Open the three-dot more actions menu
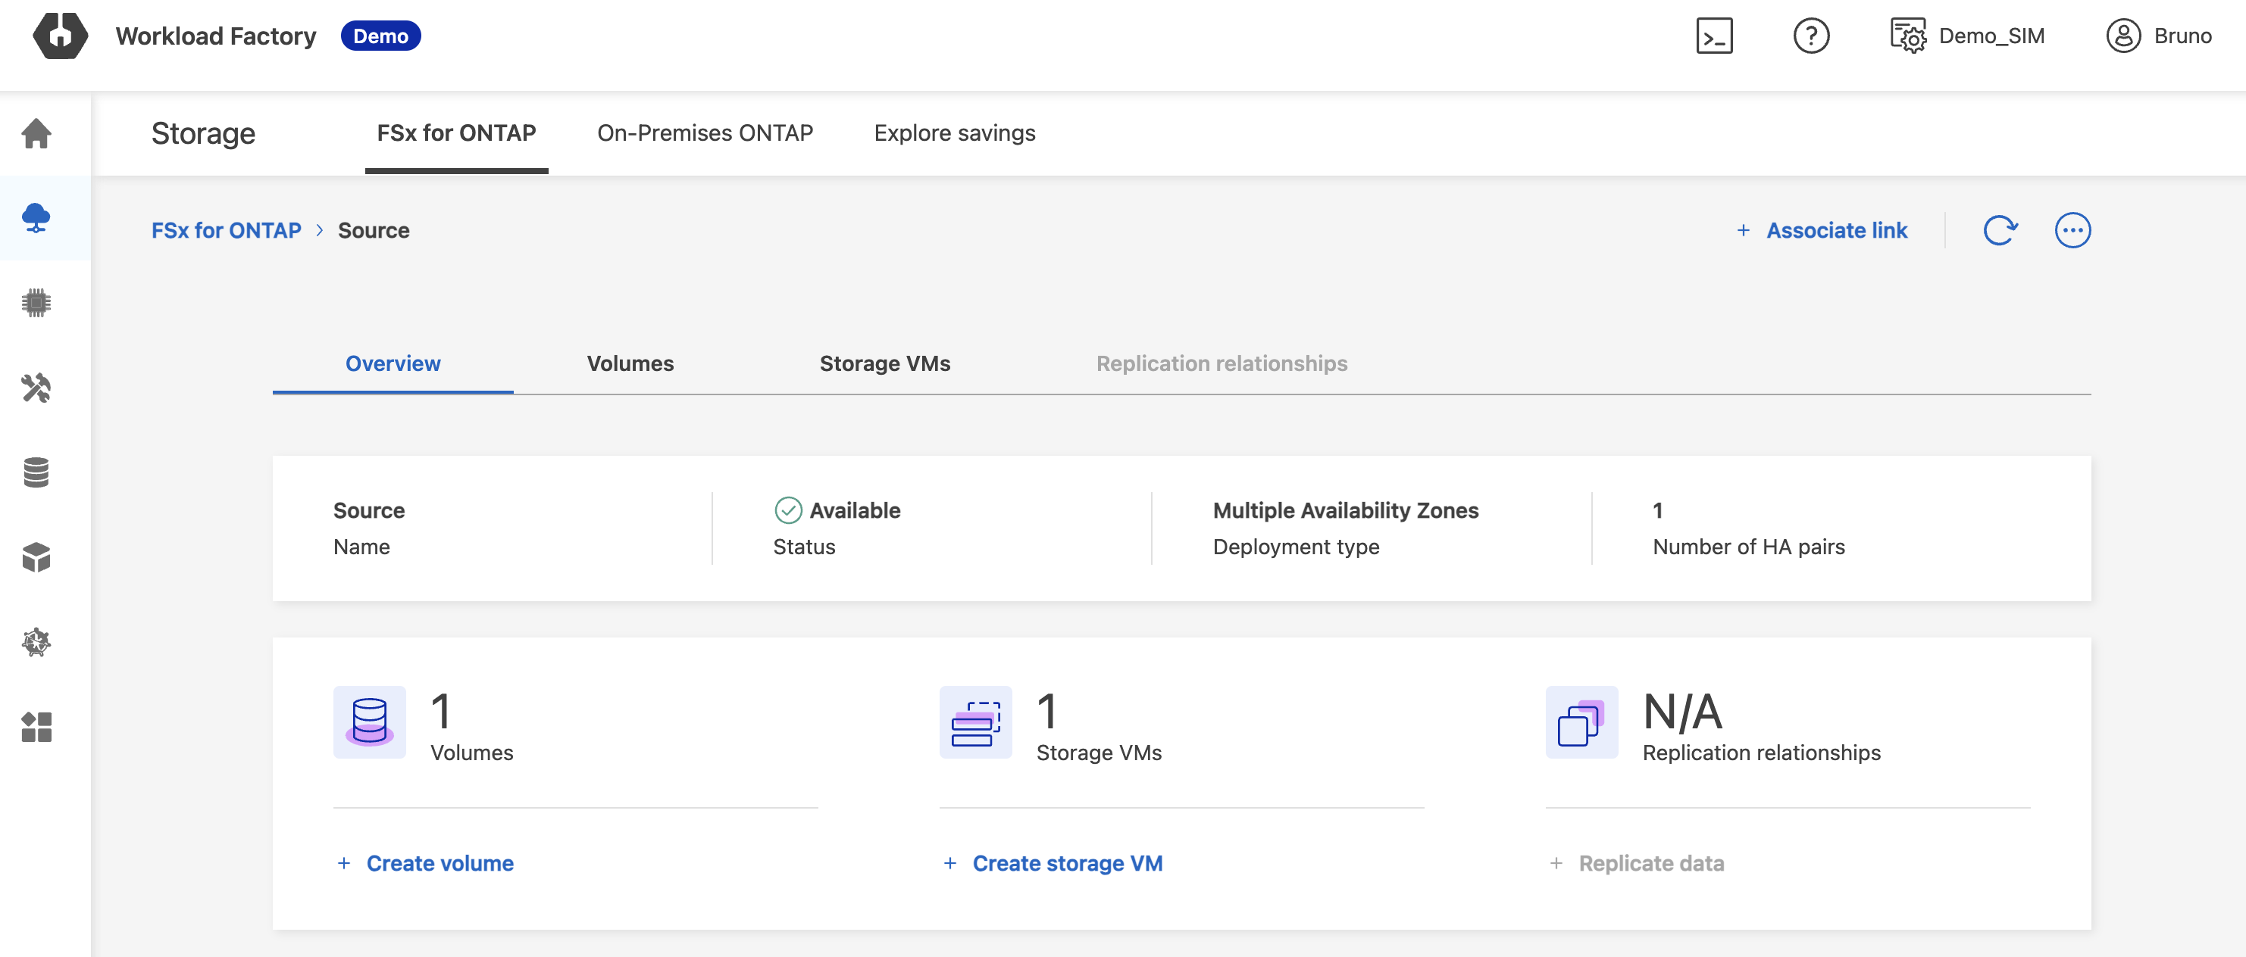 click(x=2072, y=230)
